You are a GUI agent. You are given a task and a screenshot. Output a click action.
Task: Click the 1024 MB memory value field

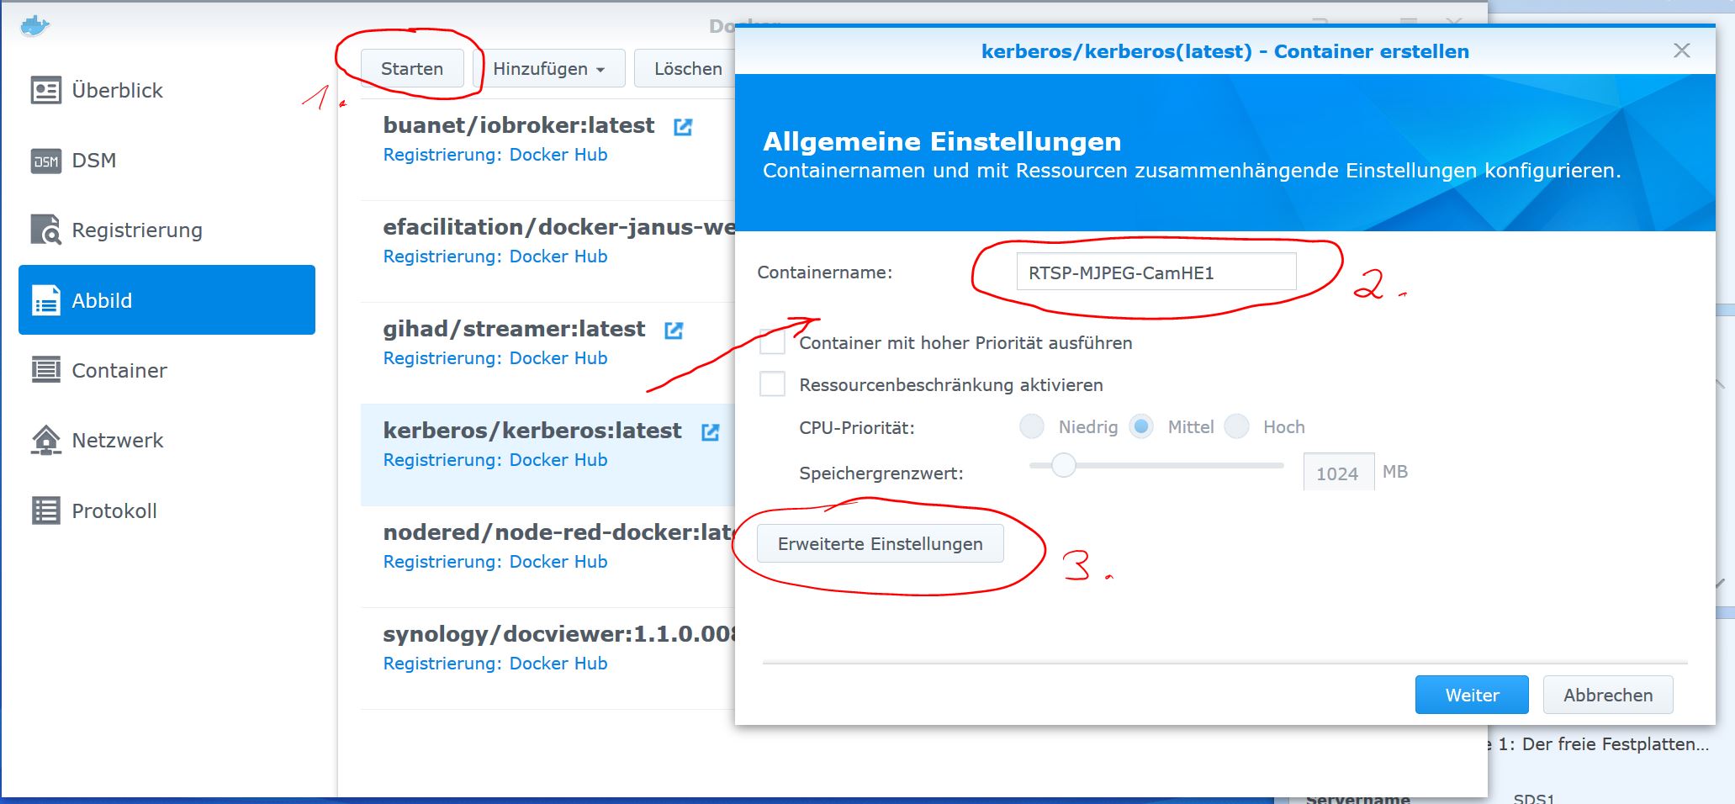pos(1338,473)
